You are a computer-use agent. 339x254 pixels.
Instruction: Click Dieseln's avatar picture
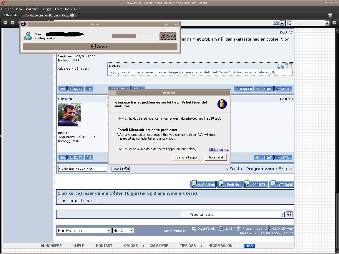pyautogui.click(x=69, y=115)
